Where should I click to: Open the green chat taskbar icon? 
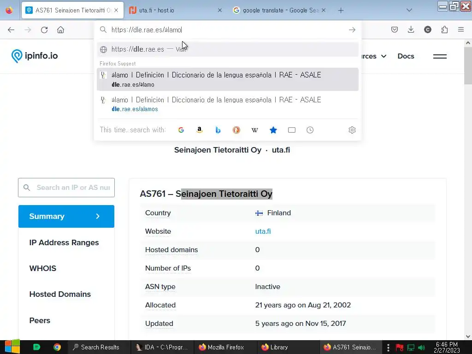[36, 348]
